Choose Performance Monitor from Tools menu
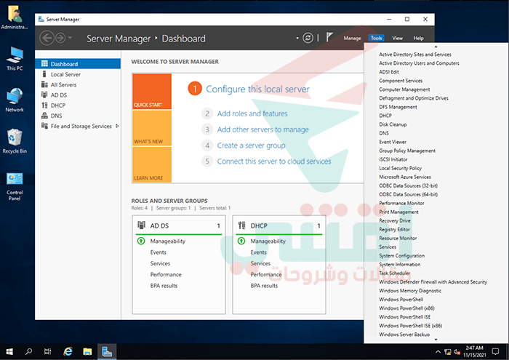The width and height of the screenshot is (509, 360). (x=401, y=203)
